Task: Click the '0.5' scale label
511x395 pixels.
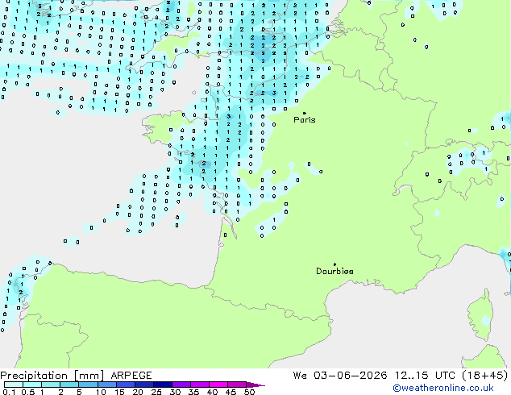Action: point(28,392)
